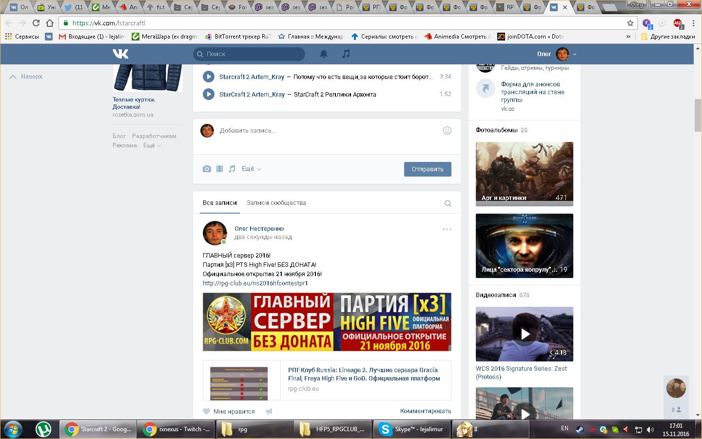Image resolution: width=702 pixels, height=439 pixels.
Task: Open the Олег profile dropdown
Action: (x=557, y=54)
